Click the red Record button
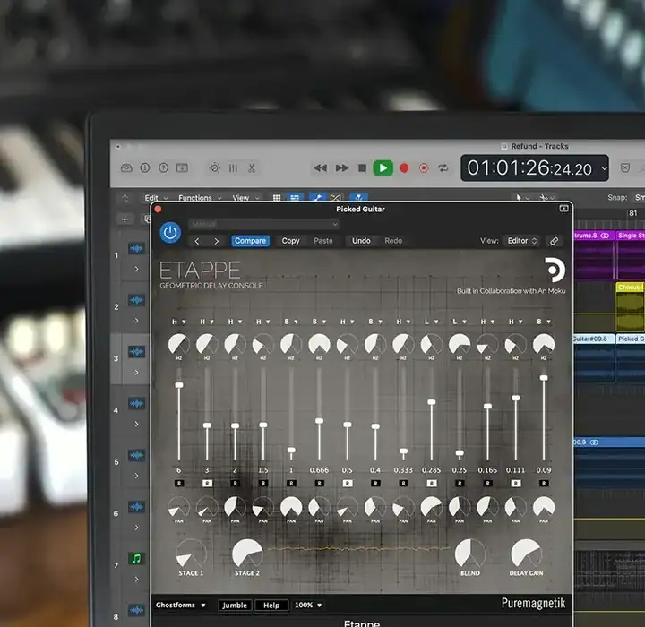 tap(404, 167)
